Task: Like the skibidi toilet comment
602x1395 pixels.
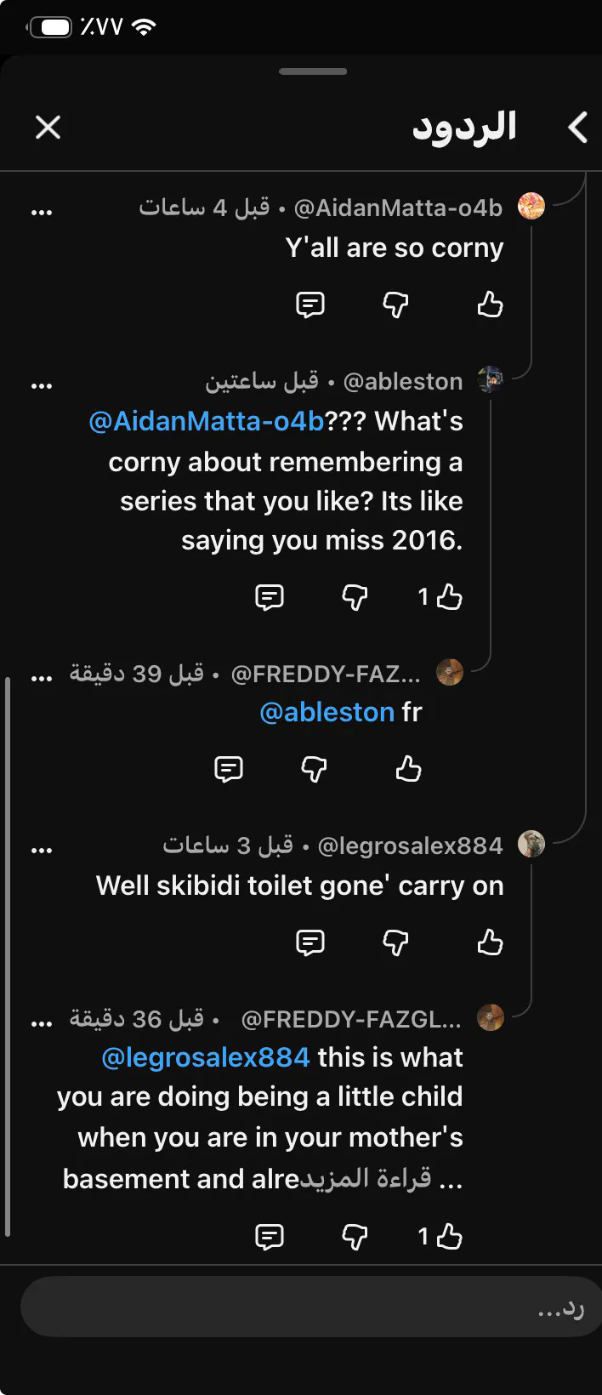Action: click(x=490, y=942)
